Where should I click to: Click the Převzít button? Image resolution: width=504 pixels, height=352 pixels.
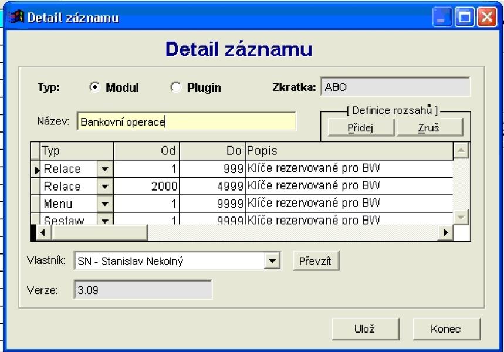click(316, 260)
